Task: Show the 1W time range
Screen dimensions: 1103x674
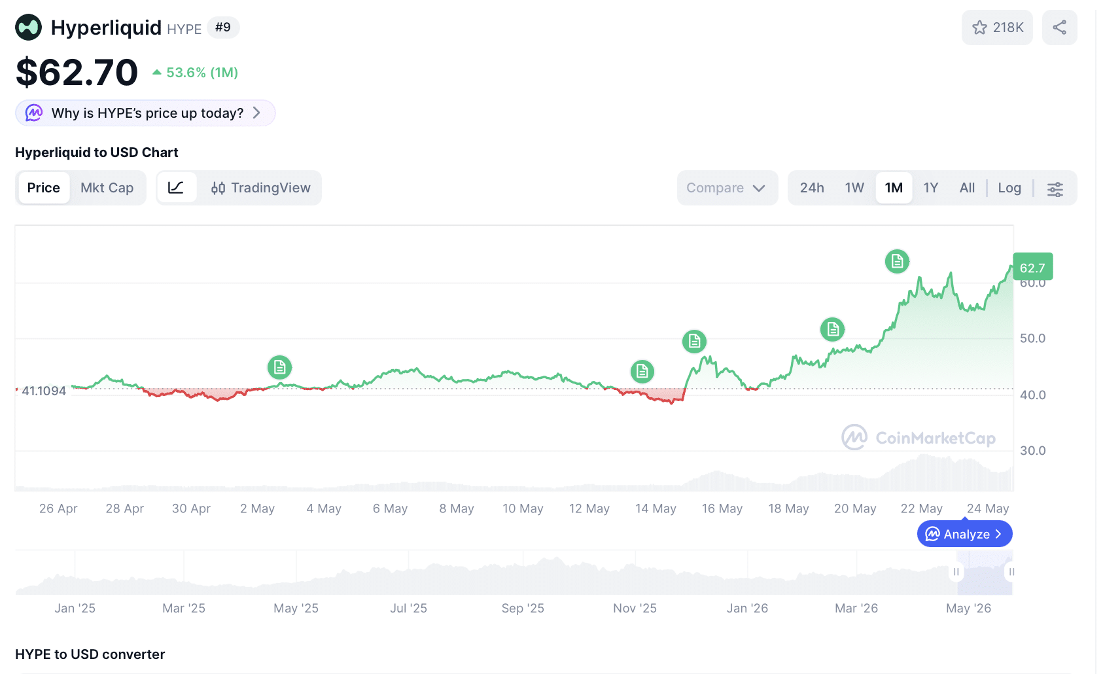Action: pyautogui.click(x=854, y=188)
